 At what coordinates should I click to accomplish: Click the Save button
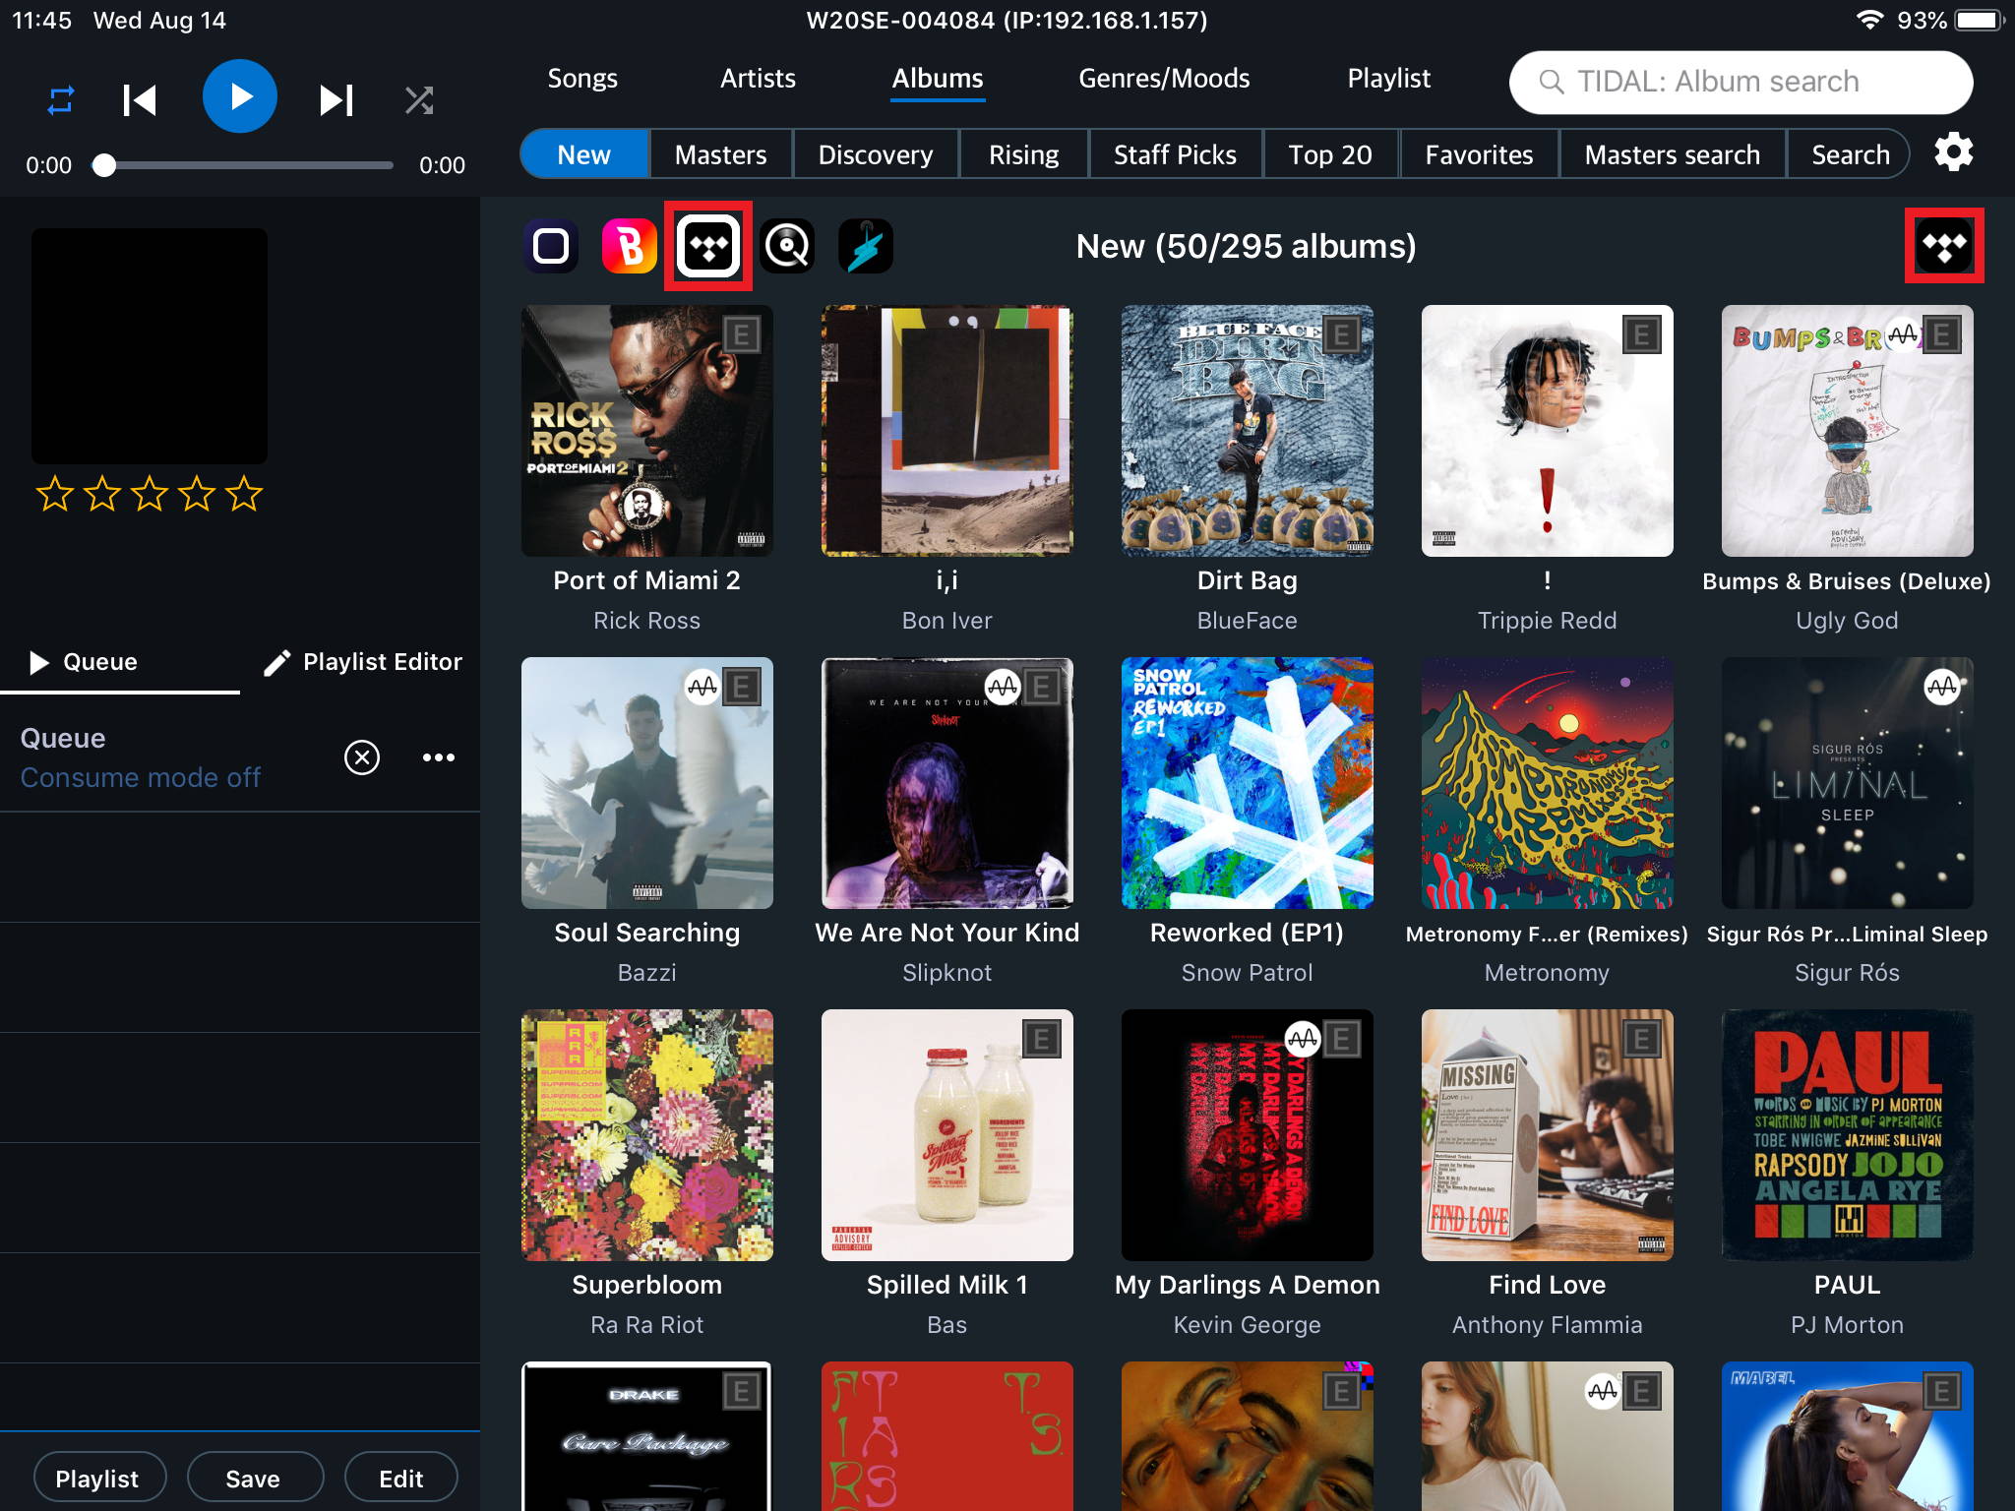pos(255,1478)
